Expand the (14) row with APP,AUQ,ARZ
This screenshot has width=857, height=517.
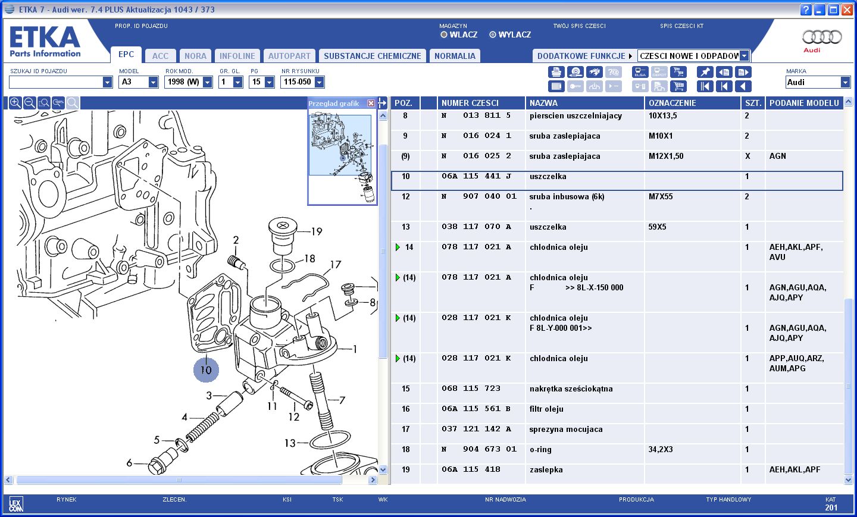[398, 358]
